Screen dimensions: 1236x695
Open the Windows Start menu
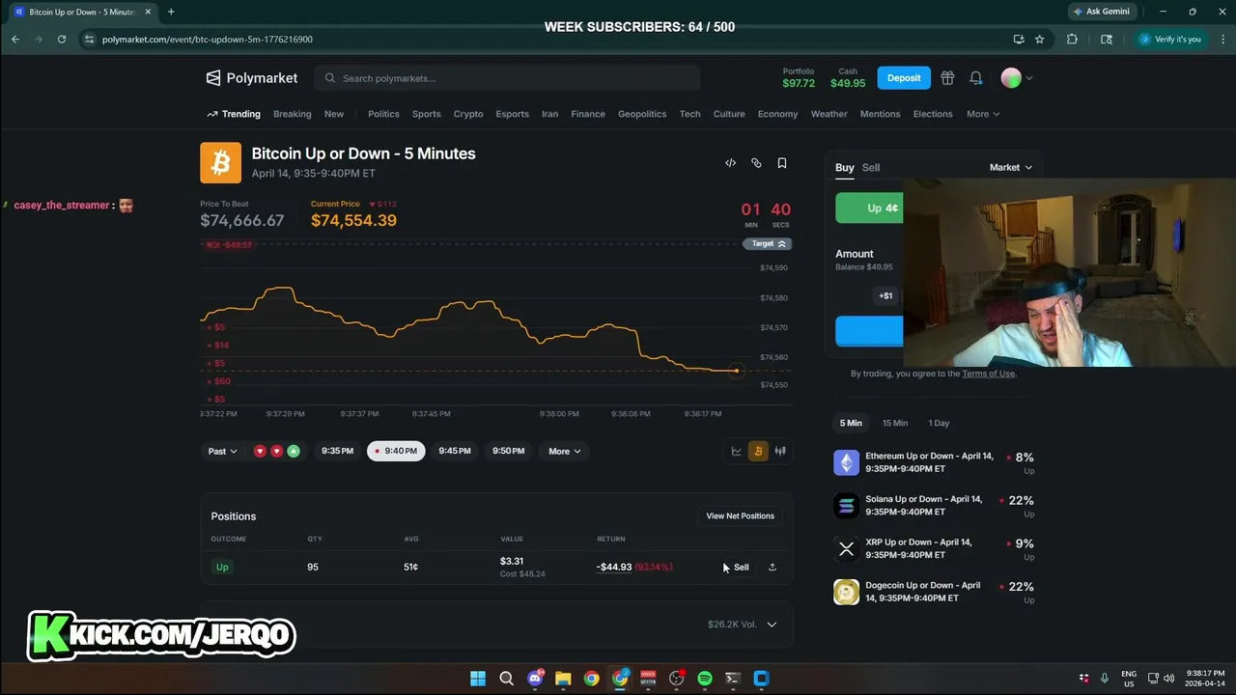click(x=478, y=679)
